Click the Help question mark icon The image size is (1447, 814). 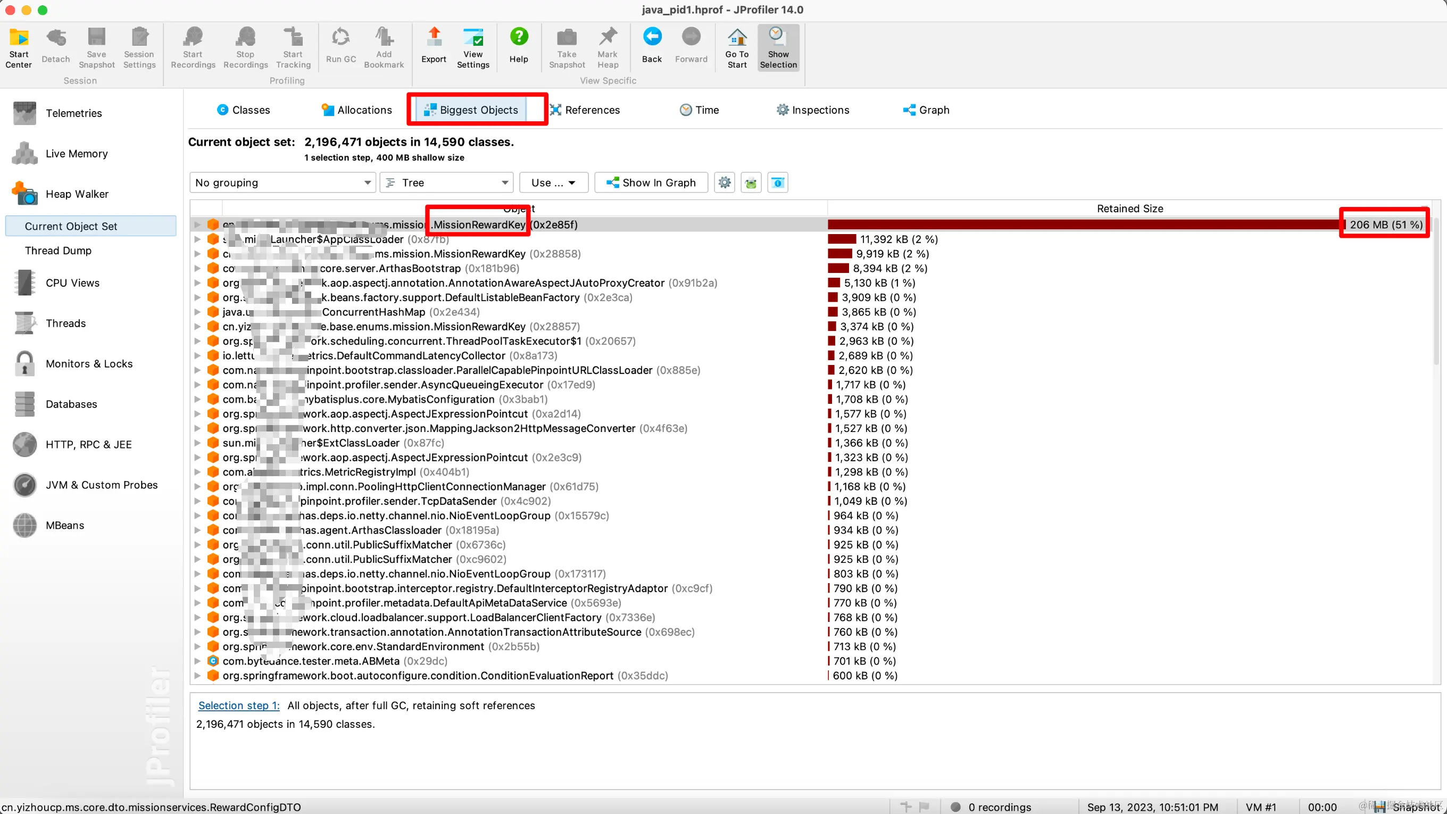(x=519, y=45)
